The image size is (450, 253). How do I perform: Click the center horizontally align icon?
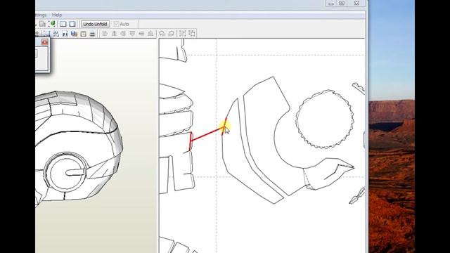pos(114,34)
